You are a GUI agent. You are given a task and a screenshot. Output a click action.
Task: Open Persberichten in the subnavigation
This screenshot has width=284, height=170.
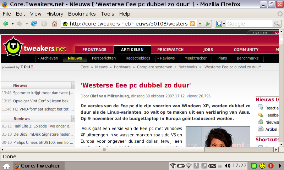[x=104, y=58]
